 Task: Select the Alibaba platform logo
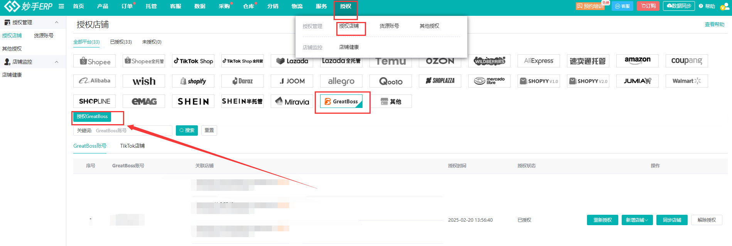pyautogui.click(x=94, y=81)
